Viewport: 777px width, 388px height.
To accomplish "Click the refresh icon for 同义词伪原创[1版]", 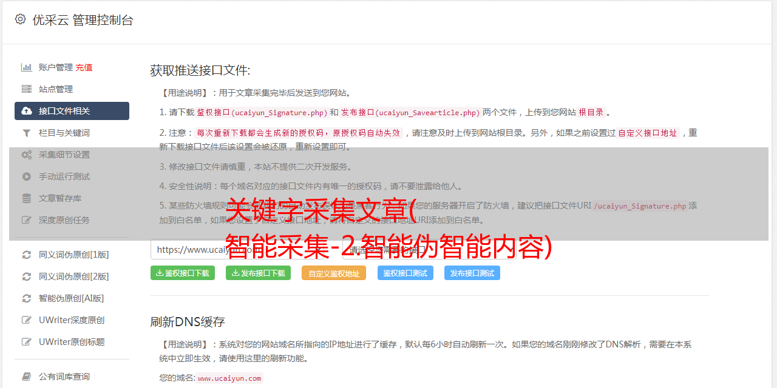I will [27, 255].
